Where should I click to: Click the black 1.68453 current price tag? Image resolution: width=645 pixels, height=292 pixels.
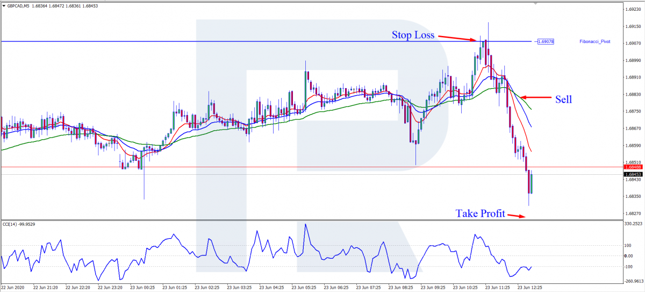tap(633, 175)
